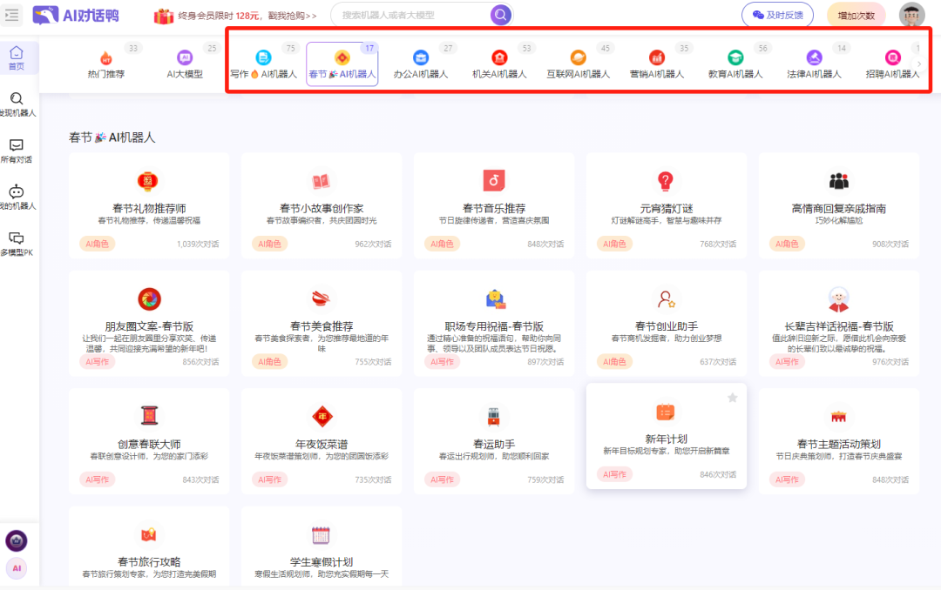Click the AI icon at sidebar bottom
Screen dimensions: 941x590
18,567
